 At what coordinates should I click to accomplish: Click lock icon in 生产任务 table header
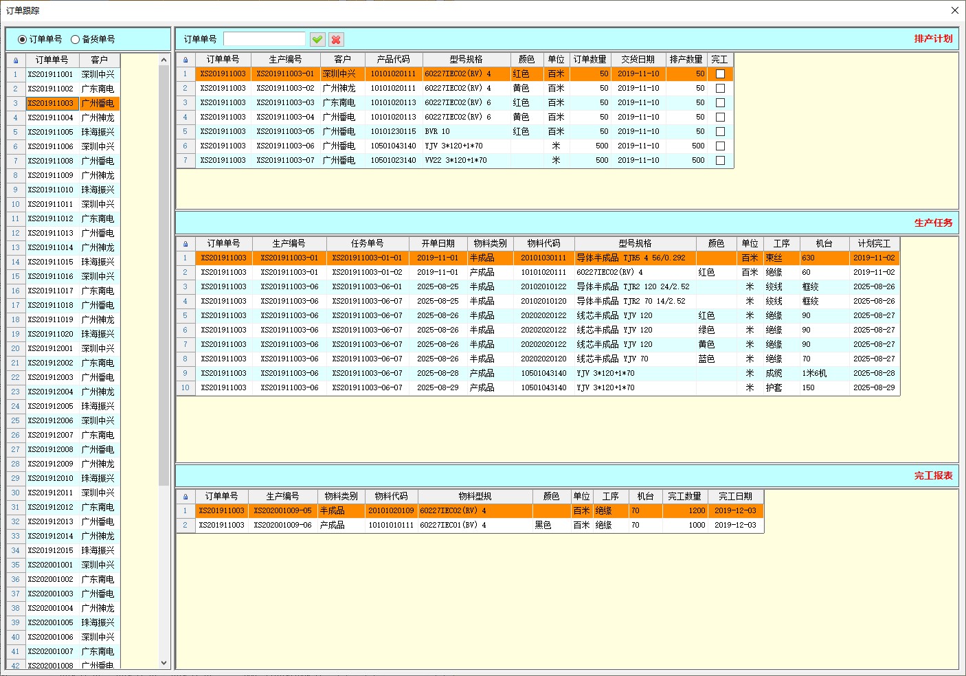click(x=185, y=244)
